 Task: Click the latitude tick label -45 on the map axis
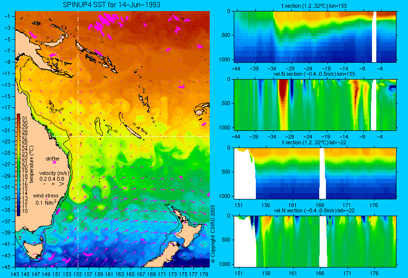(x=6, y=267)
